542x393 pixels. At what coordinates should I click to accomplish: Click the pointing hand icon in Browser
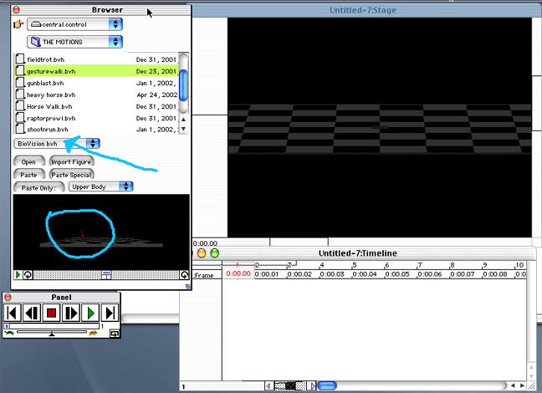pyautogui.click(x=19, y=24)
